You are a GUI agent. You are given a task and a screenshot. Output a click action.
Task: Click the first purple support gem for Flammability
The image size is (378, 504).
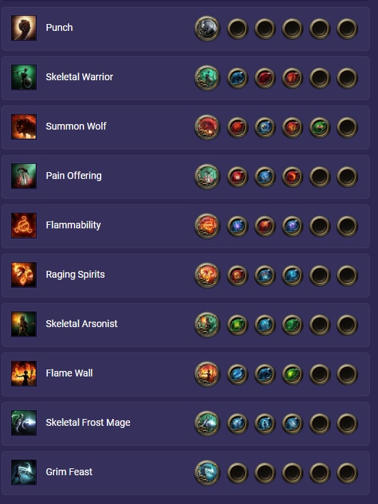click(x=238, y=226)
